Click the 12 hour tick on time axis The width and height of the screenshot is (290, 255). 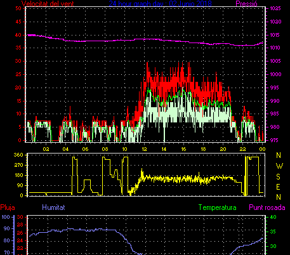pyautogui.click(x=144, y=149)
